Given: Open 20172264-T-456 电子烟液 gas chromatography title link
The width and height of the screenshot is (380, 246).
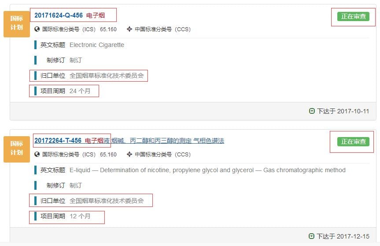Looking at the screenshot, I should pos(129,141).
